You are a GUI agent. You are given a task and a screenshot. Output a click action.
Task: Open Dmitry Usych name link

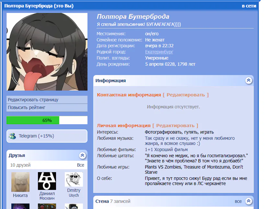[x=74, y=192]
